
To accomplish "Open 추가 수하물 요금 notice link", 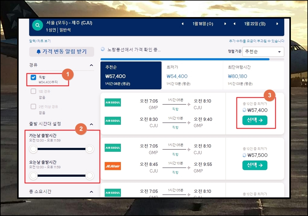I will click(257, 41).
